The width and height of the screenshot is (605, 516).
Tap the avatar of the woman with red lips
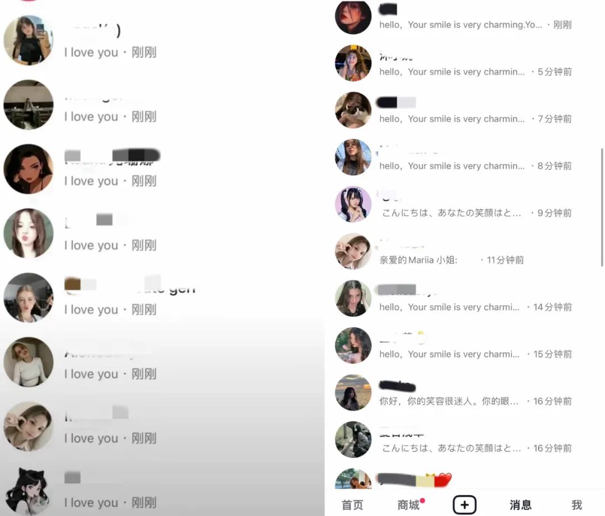click(353, 16)
